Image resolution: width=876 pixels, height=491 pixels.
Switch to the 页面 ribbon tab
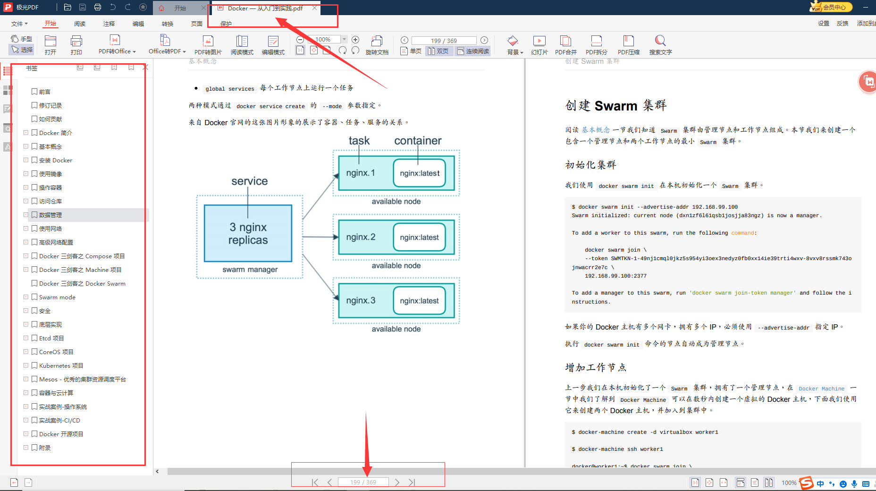197,24
